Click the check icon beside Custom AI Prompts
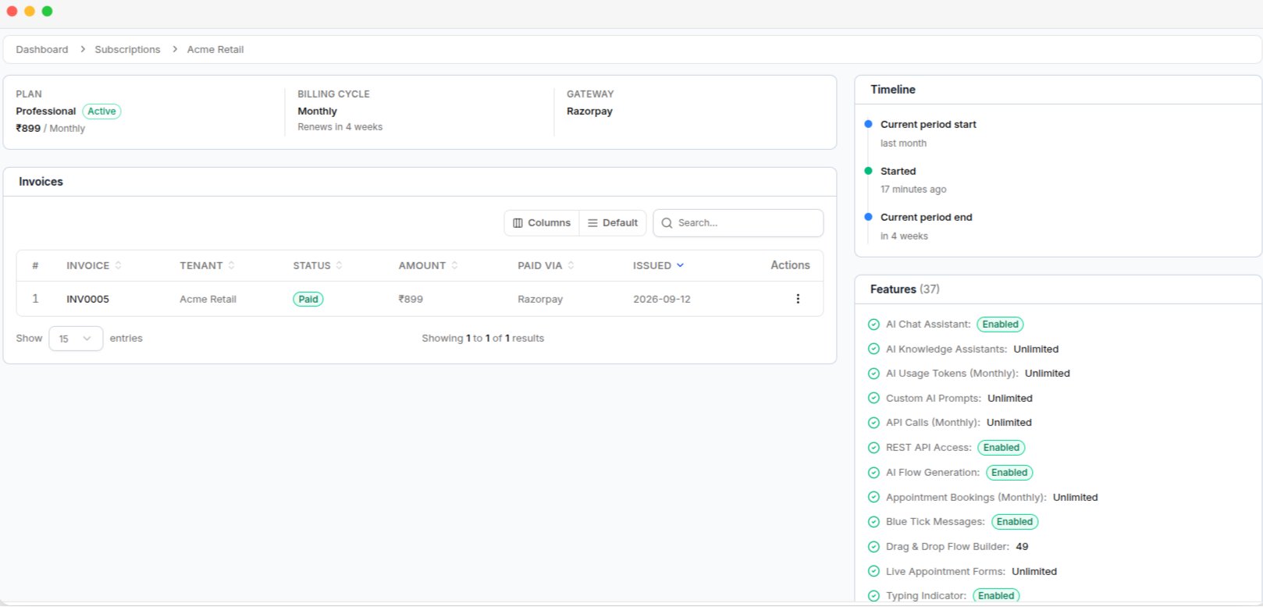The image size is (1263, 607). [873, 399]
